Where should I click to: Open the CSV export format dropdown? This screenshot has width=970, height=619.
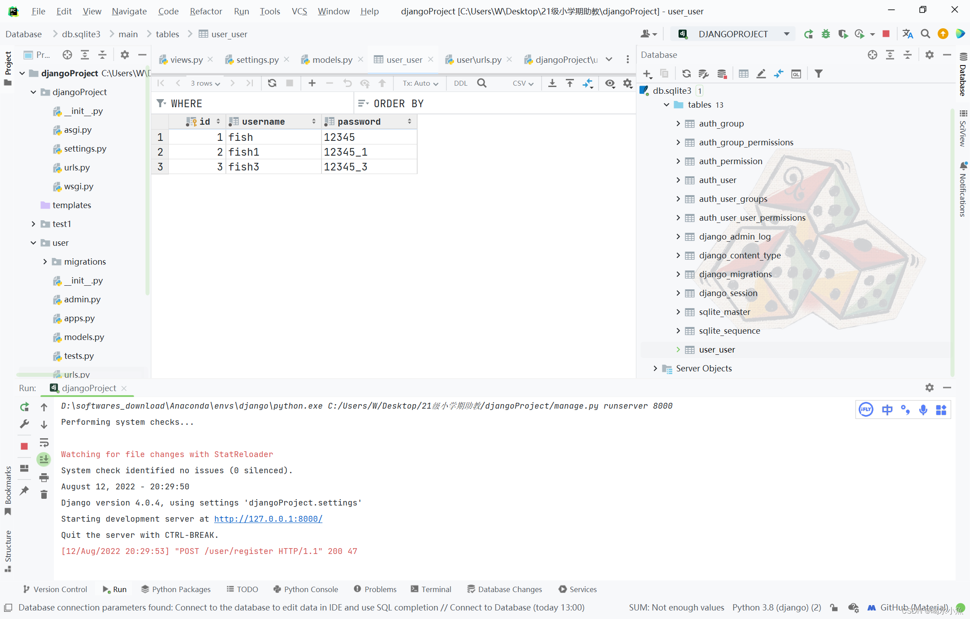522,83
